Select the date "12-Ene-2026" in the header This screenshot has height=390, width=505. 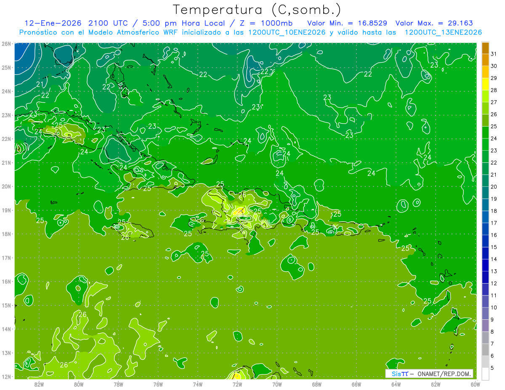click(53, 23)
